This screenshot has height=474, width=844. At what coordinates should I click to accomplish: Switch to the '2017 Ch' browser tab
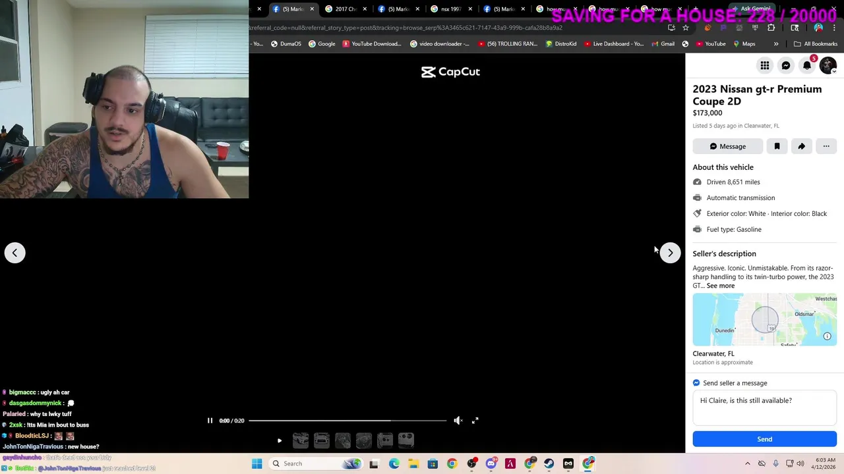click(346, 9)
